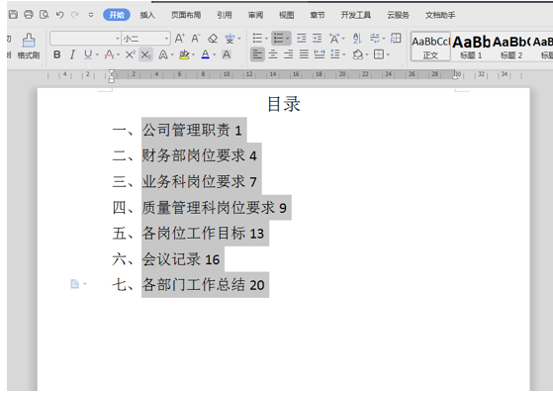553x393 pixels.
Task: Open the 开发工具 tab
Action: (355, 15)
